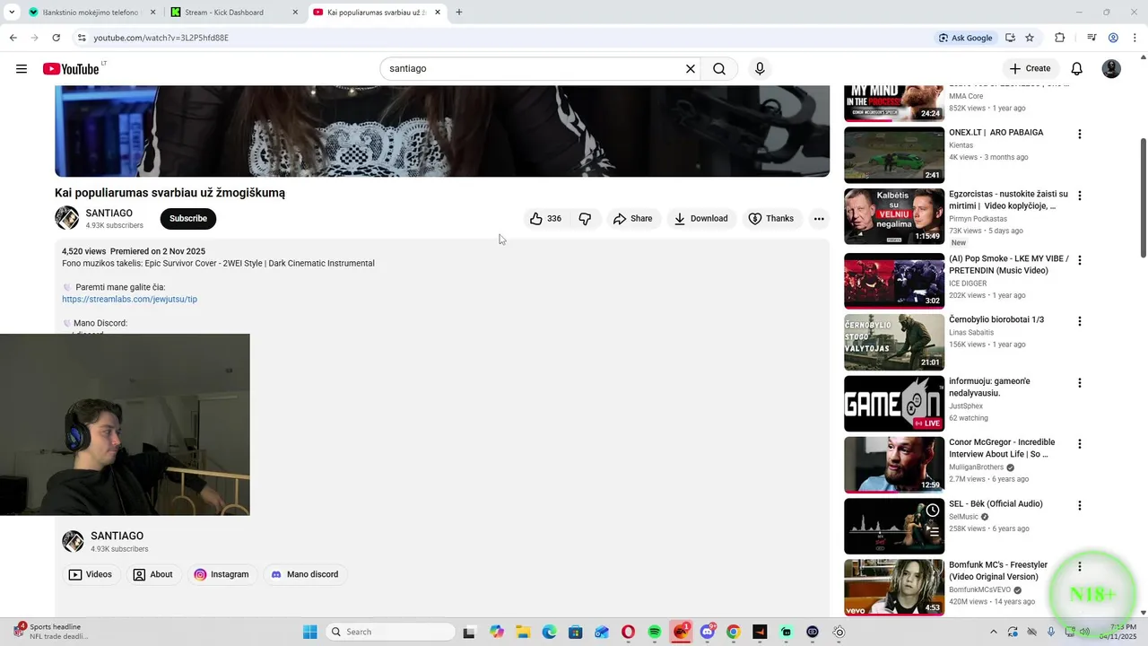Open the Sports headline news widget
This screenshot has width=1148, height=646.
coord(51,632)
